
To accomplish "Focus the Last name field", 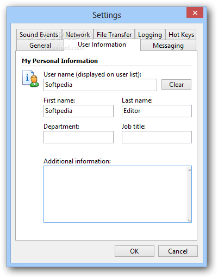I will pos(157,111).
